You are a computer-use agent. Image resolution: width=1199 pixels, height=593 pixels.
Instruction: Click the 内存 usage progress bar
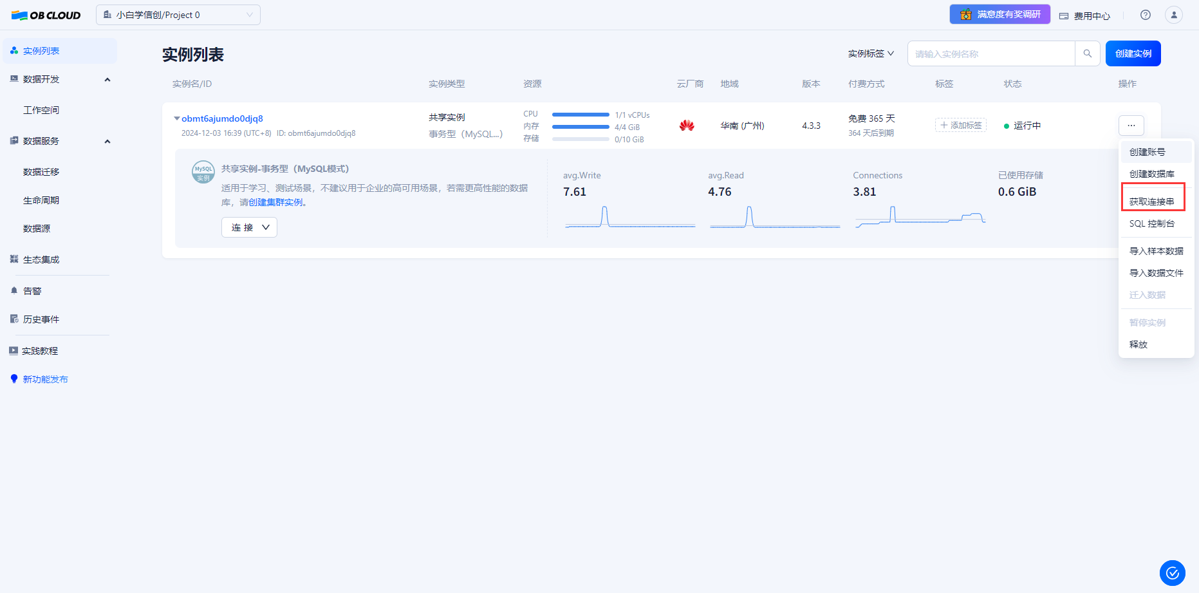(581, 127)
